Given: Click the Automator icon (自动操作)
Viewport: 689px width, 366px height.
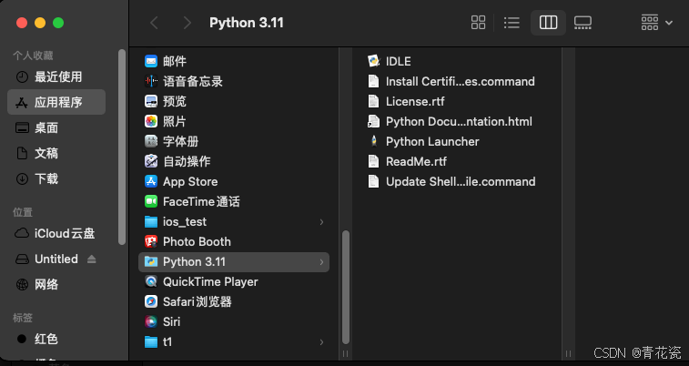Looking at the screenshot, I should [151, 161].
